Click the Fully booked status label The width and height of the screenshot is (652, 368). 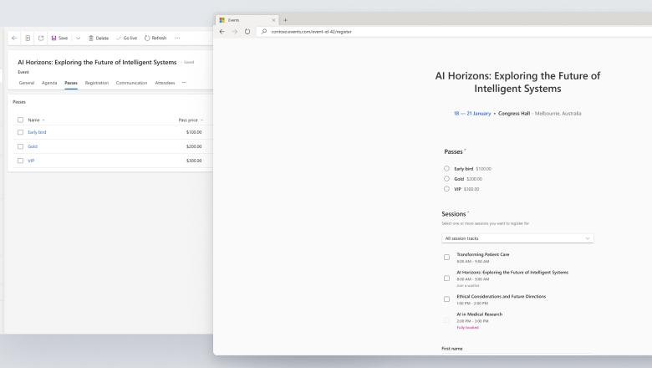[468, 328]
